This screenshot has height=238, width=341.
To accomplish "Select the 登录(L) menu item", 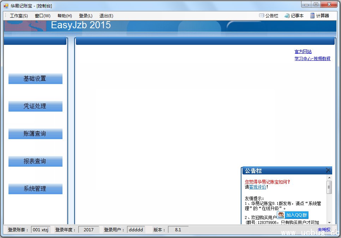I will point(85,16).
